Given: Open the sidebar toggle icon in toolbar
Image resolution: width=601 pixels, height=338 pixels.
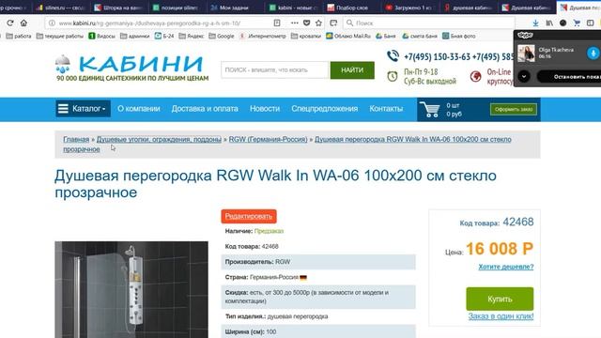Looking at the screenshot, I should tap(591, 23).
